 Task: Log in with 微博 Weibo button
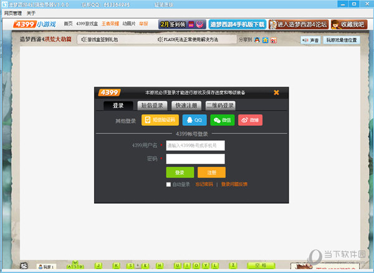(x=250, y=120)
